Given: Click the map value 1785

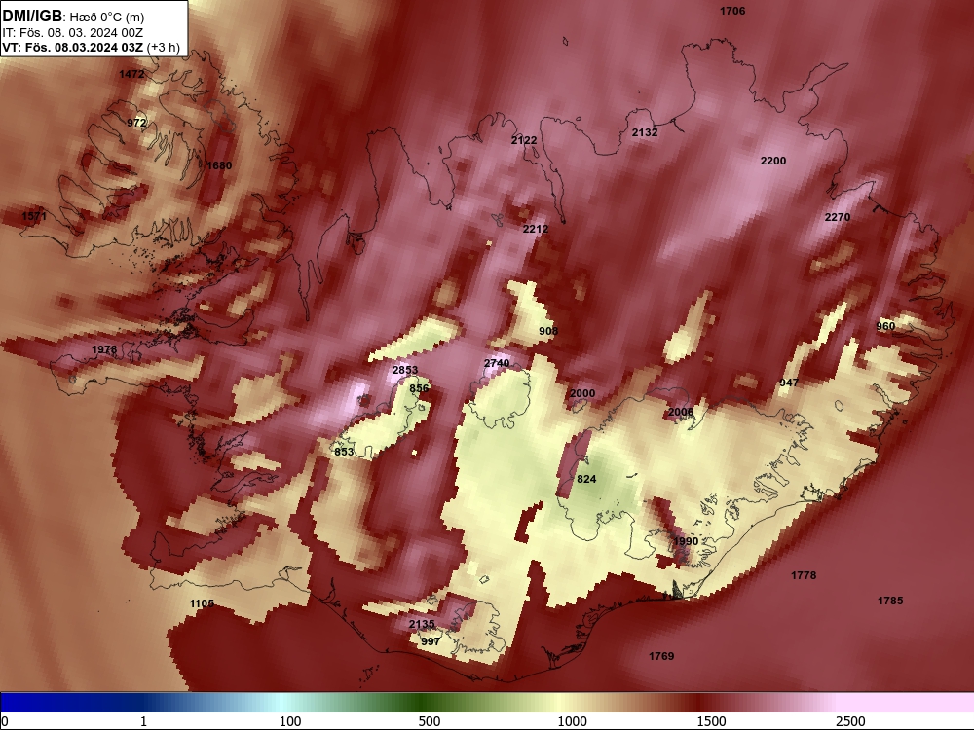Looking at the screenshot, I should (890, 601).
